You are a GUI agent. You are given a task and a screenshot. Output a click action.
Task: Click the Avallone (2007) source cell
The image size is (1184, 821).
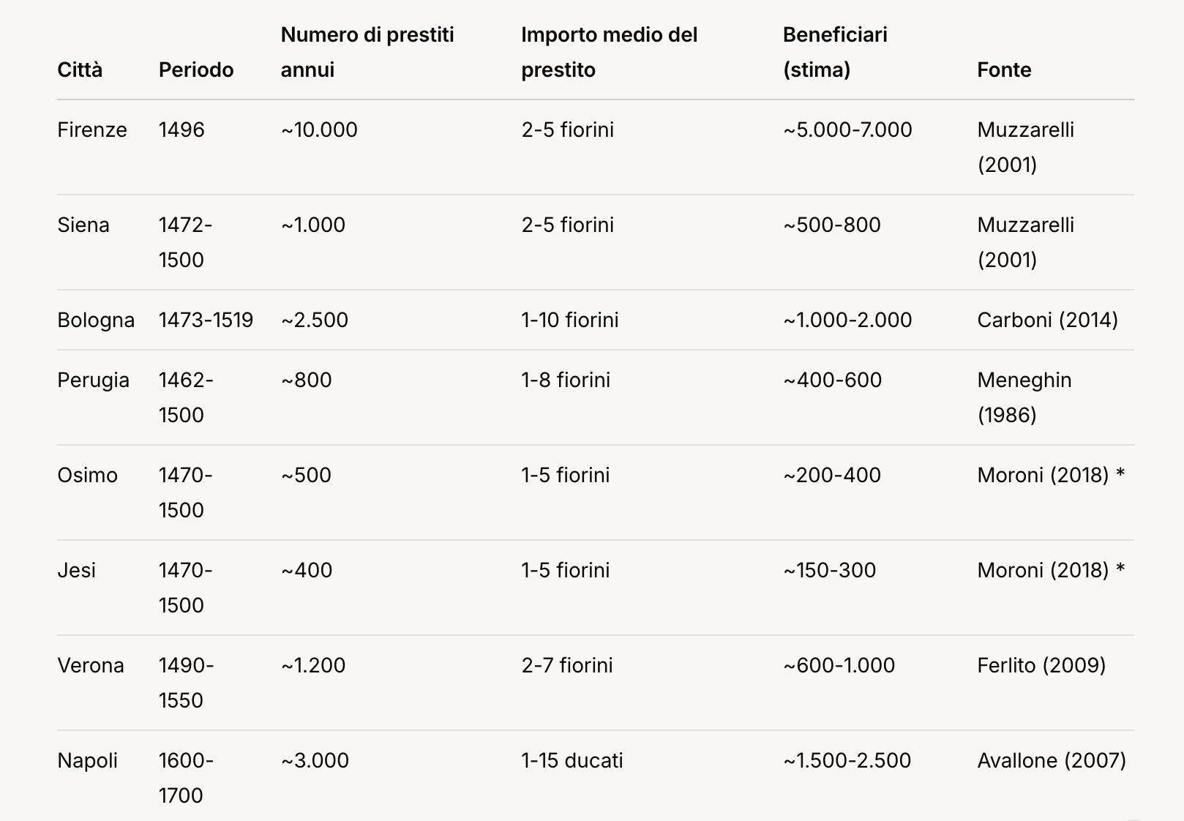[1052, 761]
